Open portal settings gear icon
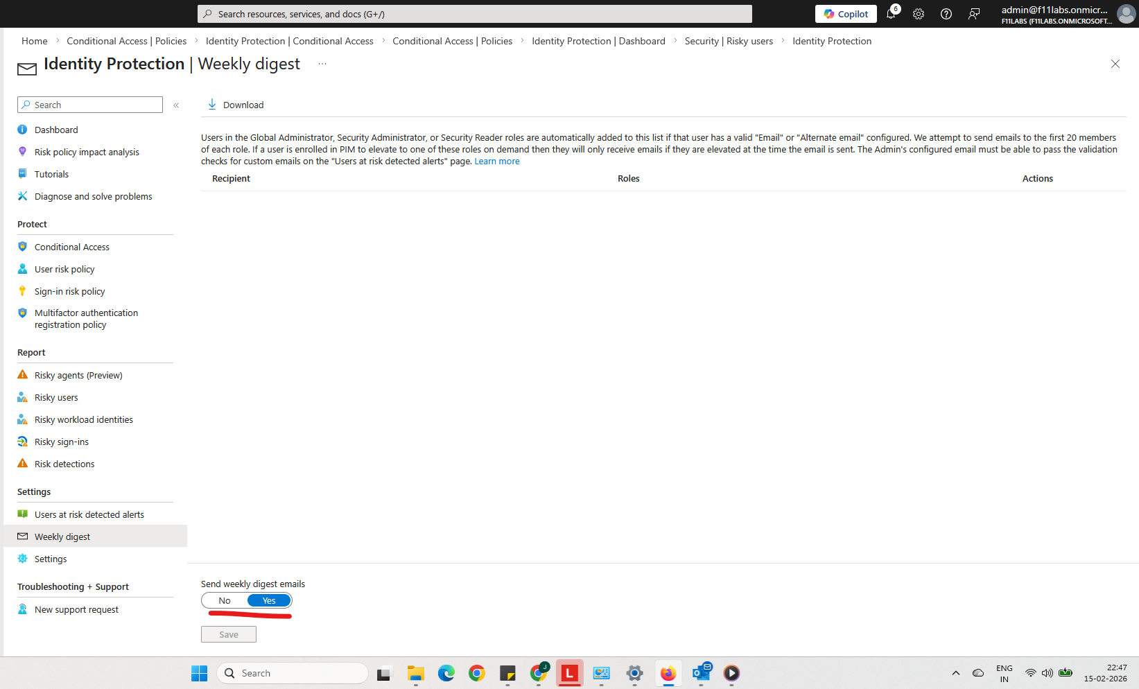The height and width of the screenshot is (689, 1139). (919, 14)
